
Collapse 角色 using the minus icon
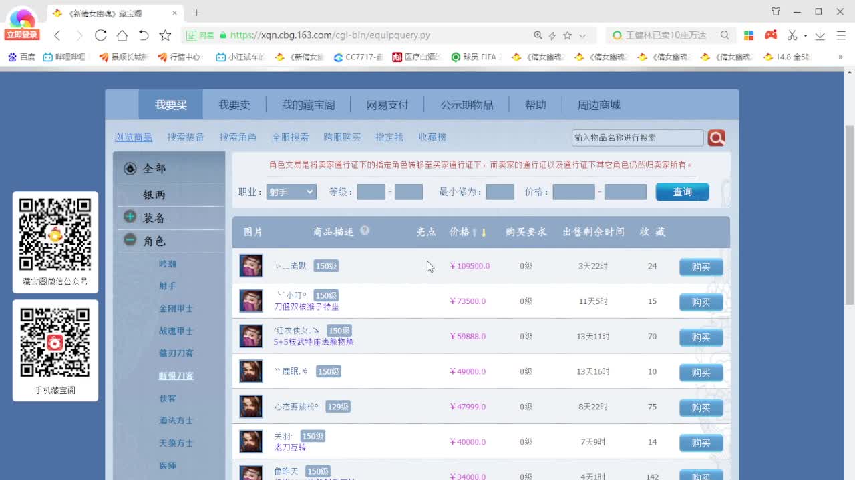[130, 241]
